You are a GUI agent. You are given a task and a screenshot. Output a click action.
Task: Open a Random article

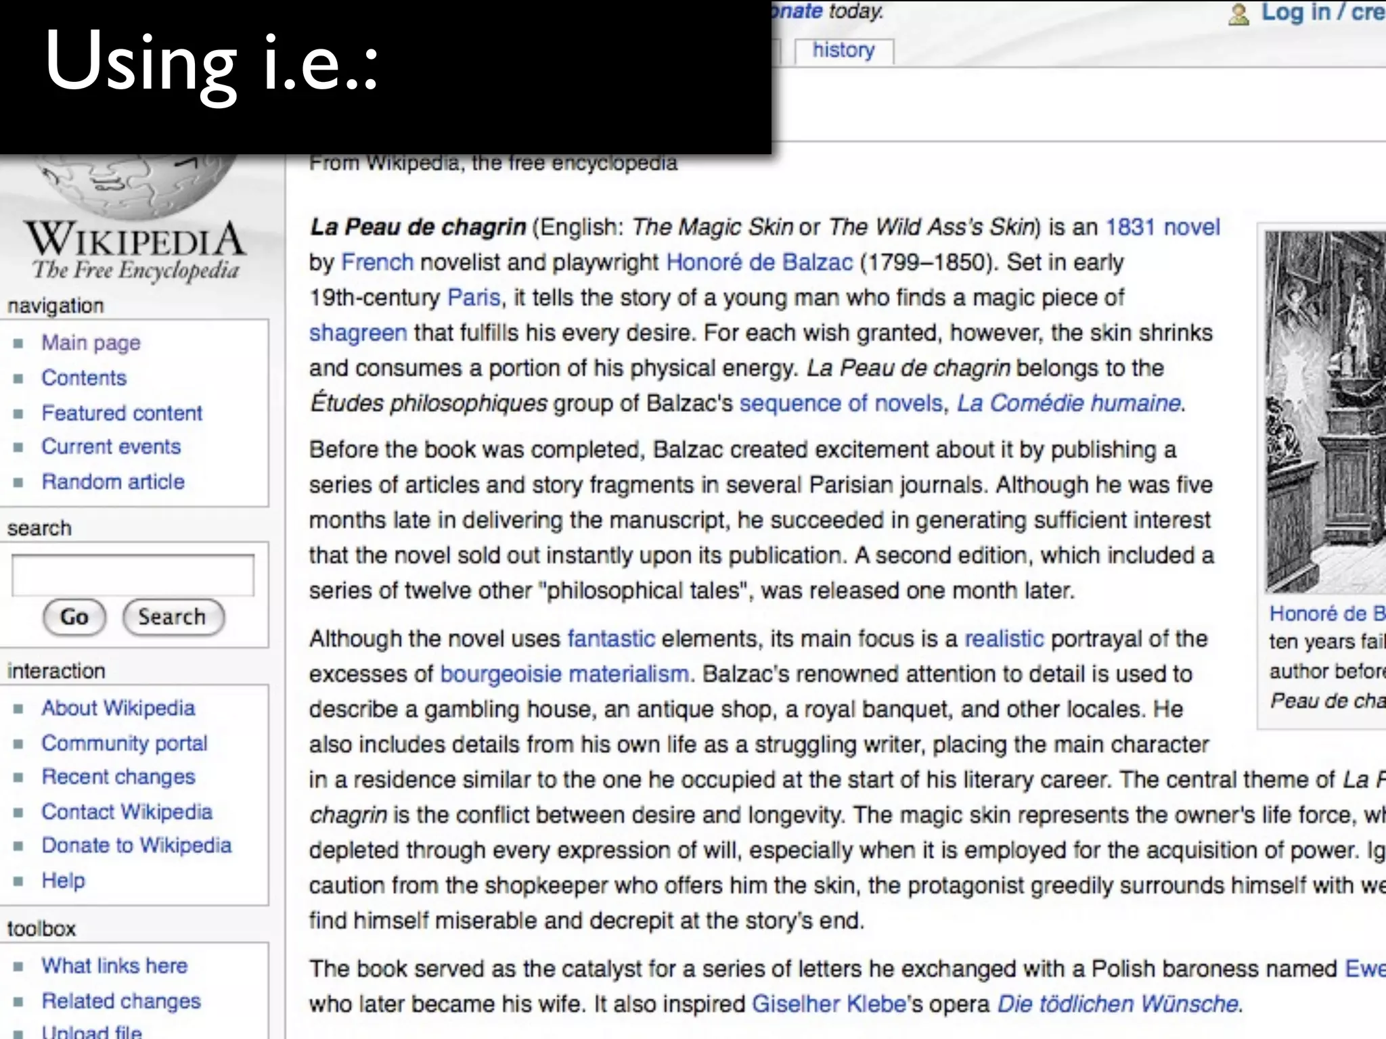pyautogui.click(x=113, y=482)
